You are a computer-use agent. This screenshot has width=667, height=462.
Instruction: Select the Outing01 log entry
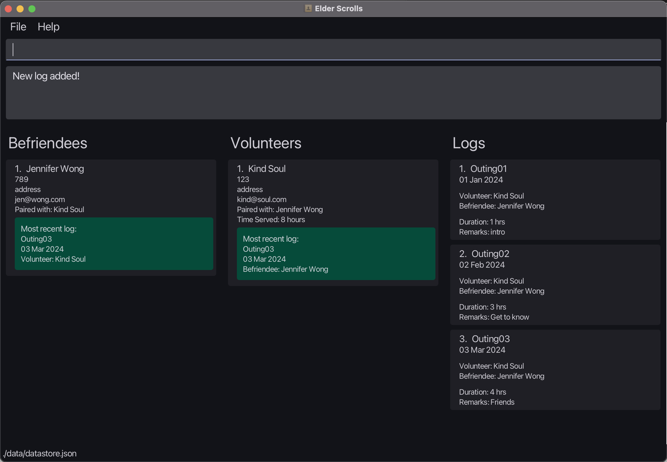pyautogui.click(x=555, y=200)
